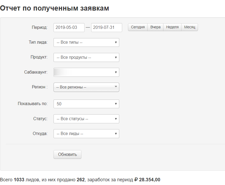
Task: Click the arrow on Показывать по dropdown
Action: tap(116, 104)
